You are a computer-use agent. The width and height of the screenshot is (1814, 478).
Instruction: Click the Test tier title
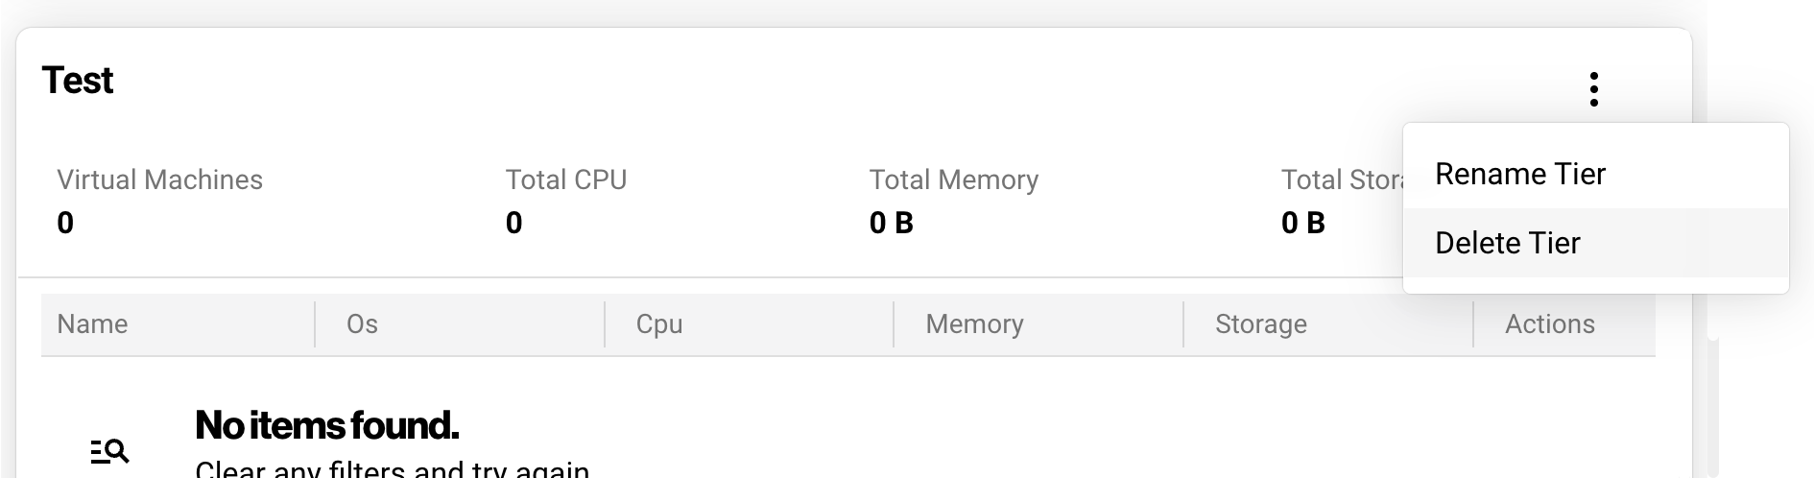pos(78,81)
